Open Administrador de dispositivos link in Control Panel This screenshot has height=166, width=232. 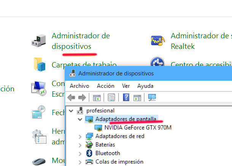(81, 41)
